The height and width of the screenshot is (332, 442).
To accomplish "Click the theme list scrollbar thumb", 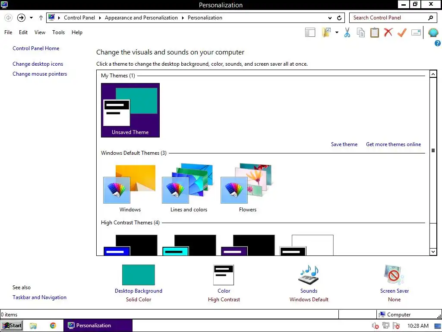I will (433, 150).
